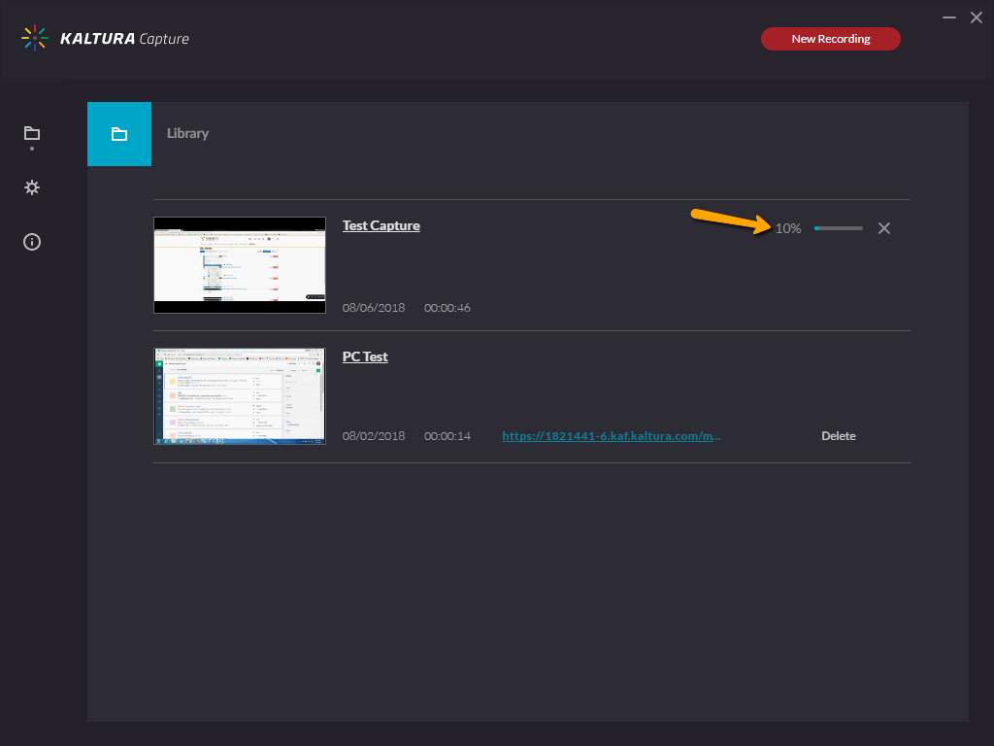This screenshot has height=746, width=994.
Task: Open the Test Capture video thumbnail
Action: coord(239,264)
